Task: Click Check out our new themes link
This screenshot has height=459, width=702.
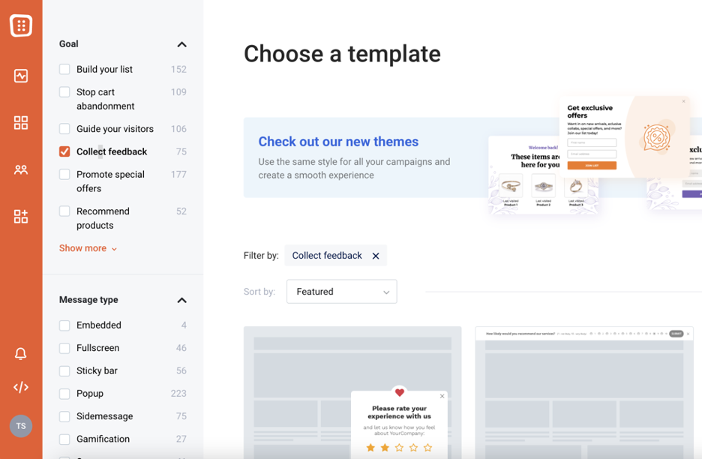Action: click(x=338, y=142)
